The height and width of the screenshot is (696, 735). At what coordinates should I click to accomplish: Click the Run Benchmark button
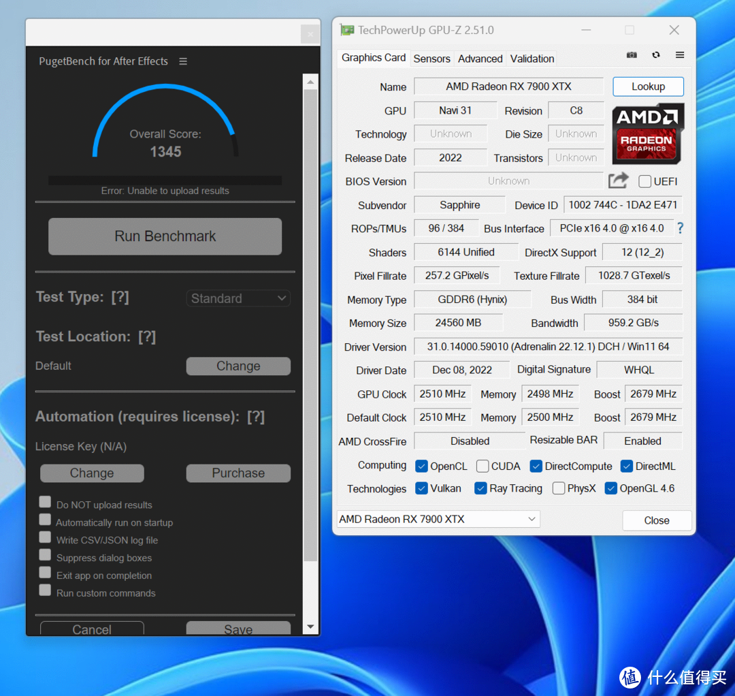165,236
